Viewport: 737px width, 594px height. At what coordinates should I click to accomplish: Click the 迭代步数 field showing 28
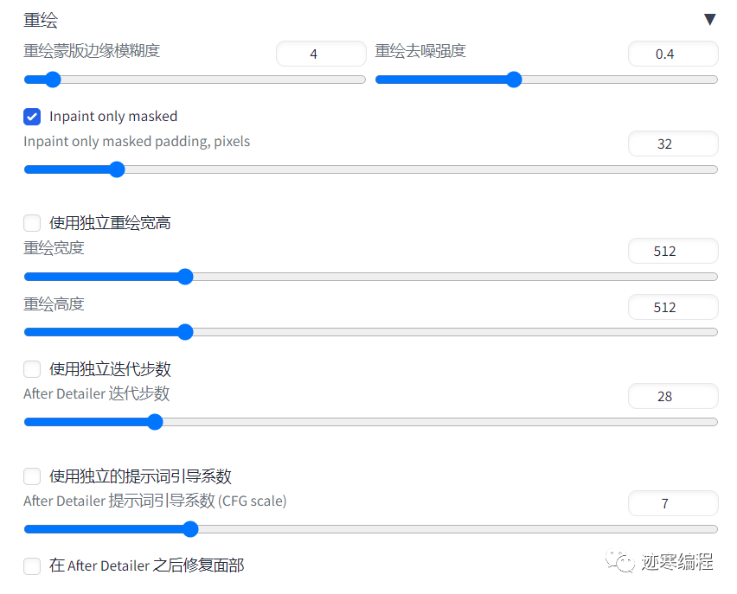672,396
